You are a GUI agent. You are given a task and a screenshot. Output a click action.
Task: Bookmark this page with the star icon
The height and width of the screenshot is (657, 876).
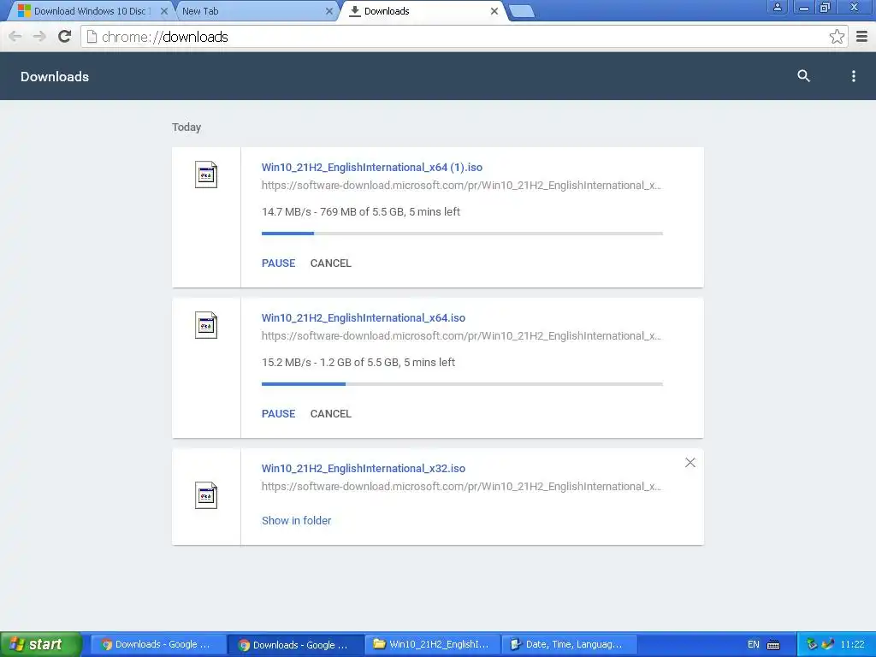(837, 37)
